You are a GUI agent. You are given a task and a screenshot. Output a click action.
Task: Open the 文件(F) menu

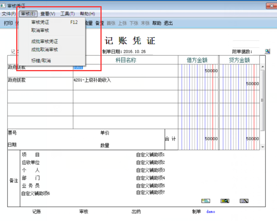pos(8,14)
